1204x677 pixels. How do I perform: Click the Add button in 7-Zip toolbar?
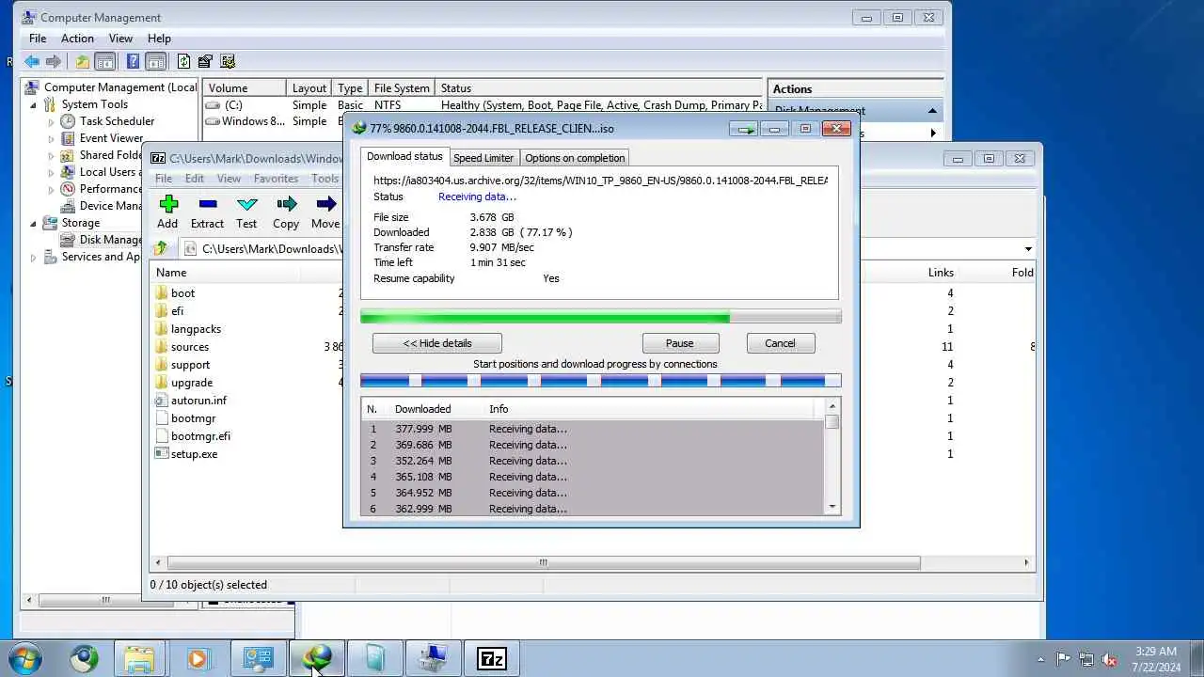coord(167,213)
